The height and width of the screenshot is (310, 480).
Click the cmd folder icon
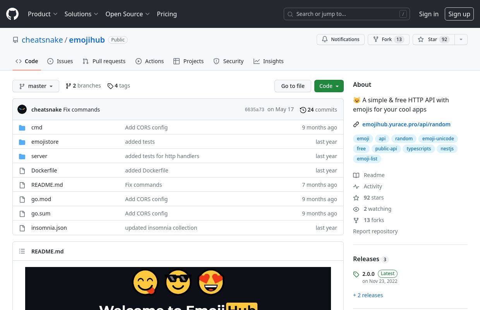[22, 127]
